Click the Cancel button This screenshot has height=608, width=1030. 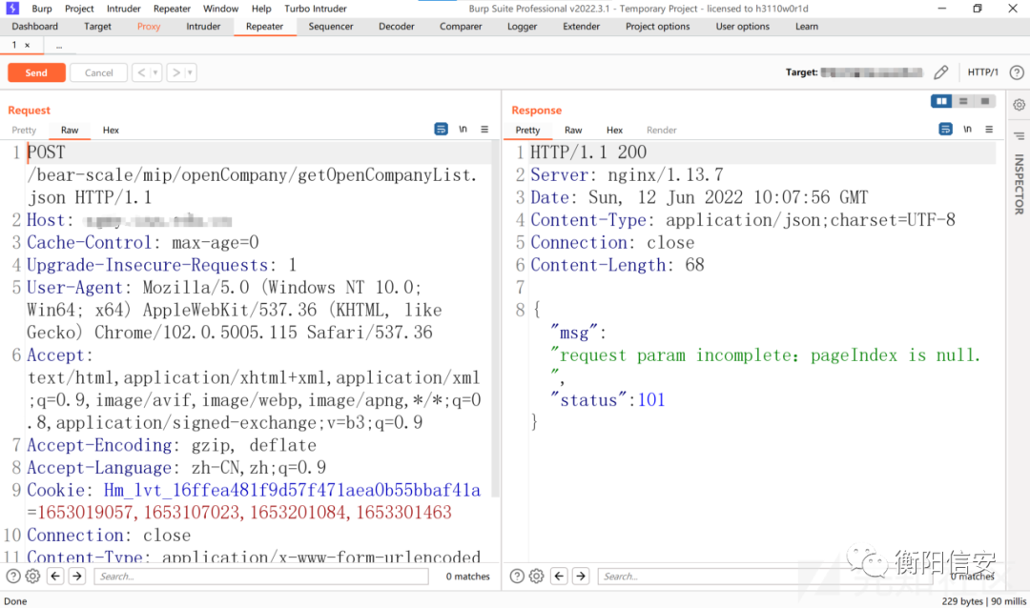98,72
